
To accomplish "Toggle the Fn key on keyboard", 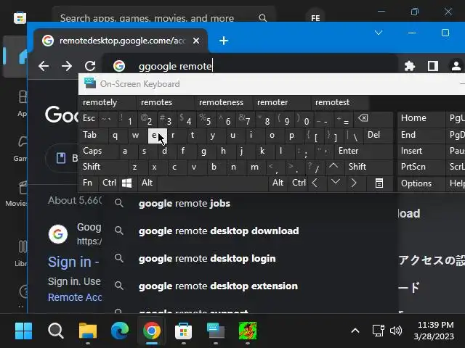I will pos(88,183).
